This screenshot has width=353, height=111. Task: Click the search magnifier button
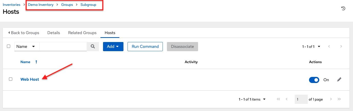[93, 47]
